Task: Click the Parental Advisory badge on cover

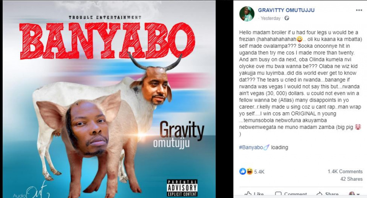Action: (x=182, y=188)
